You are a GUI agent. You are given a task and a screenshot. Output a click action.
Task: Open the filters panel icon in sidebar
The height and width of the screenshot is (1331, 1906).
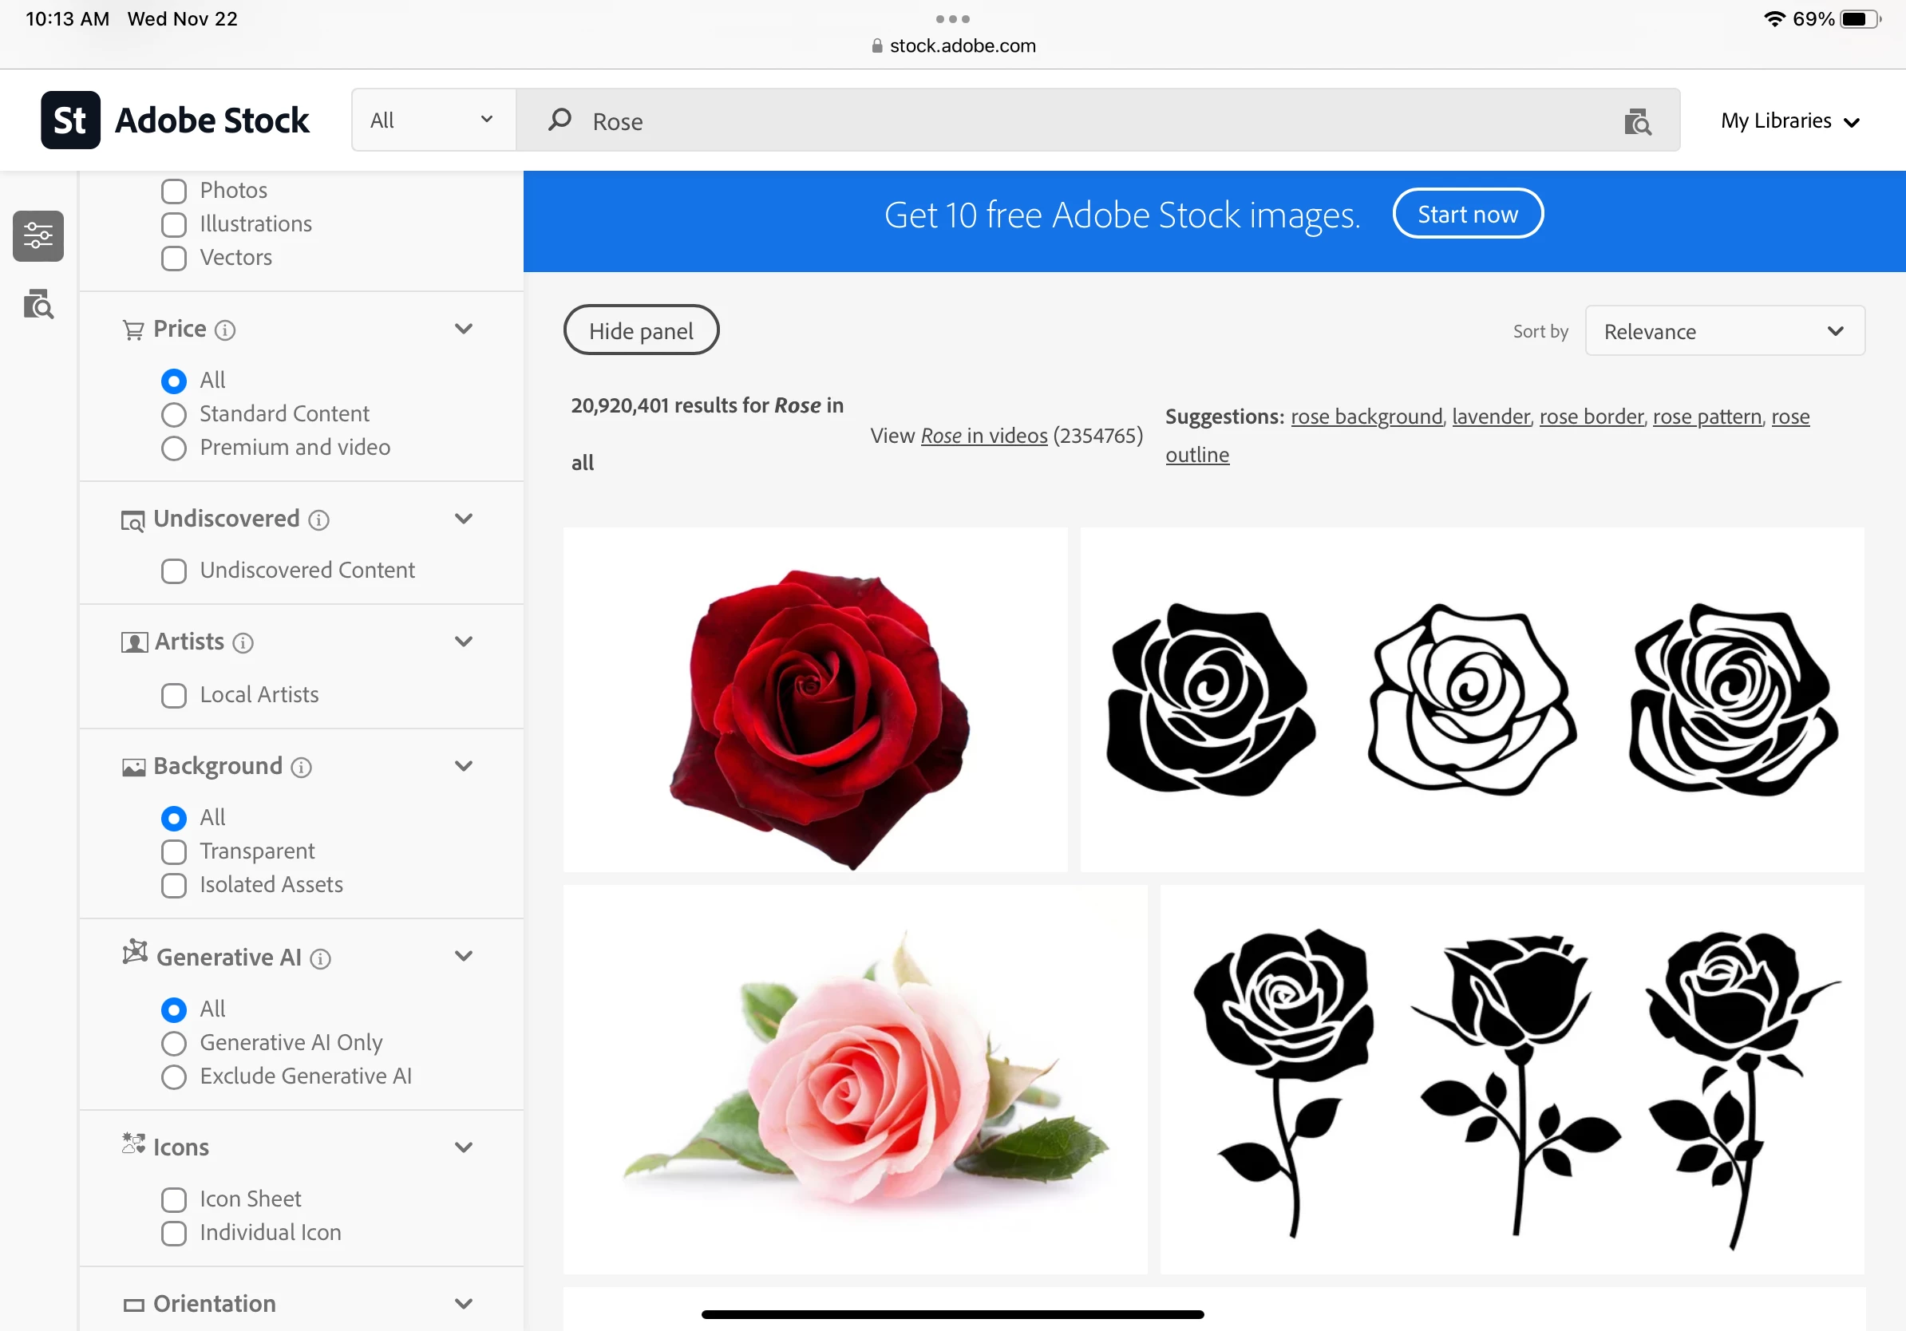point(38,236)
